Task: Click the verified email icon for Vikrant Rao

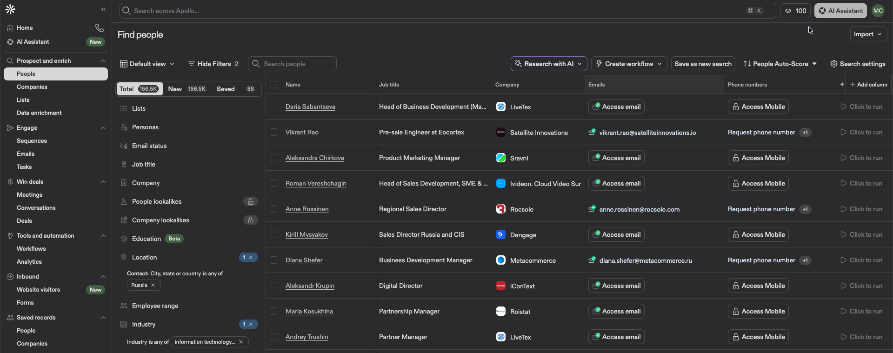Action: click(x=592, y=132)
